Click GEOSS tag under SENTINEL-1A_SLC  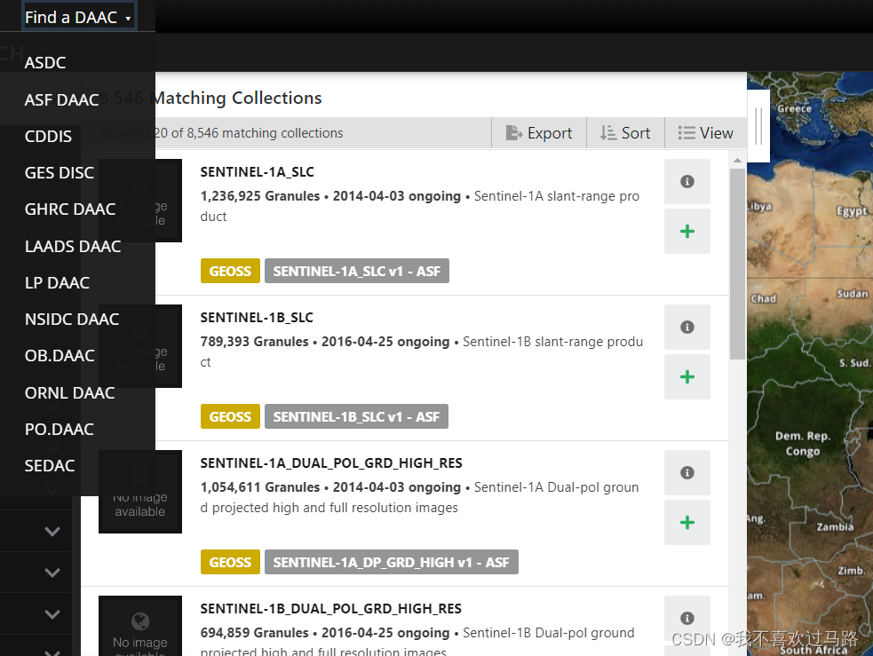click(x=230, y=271)
